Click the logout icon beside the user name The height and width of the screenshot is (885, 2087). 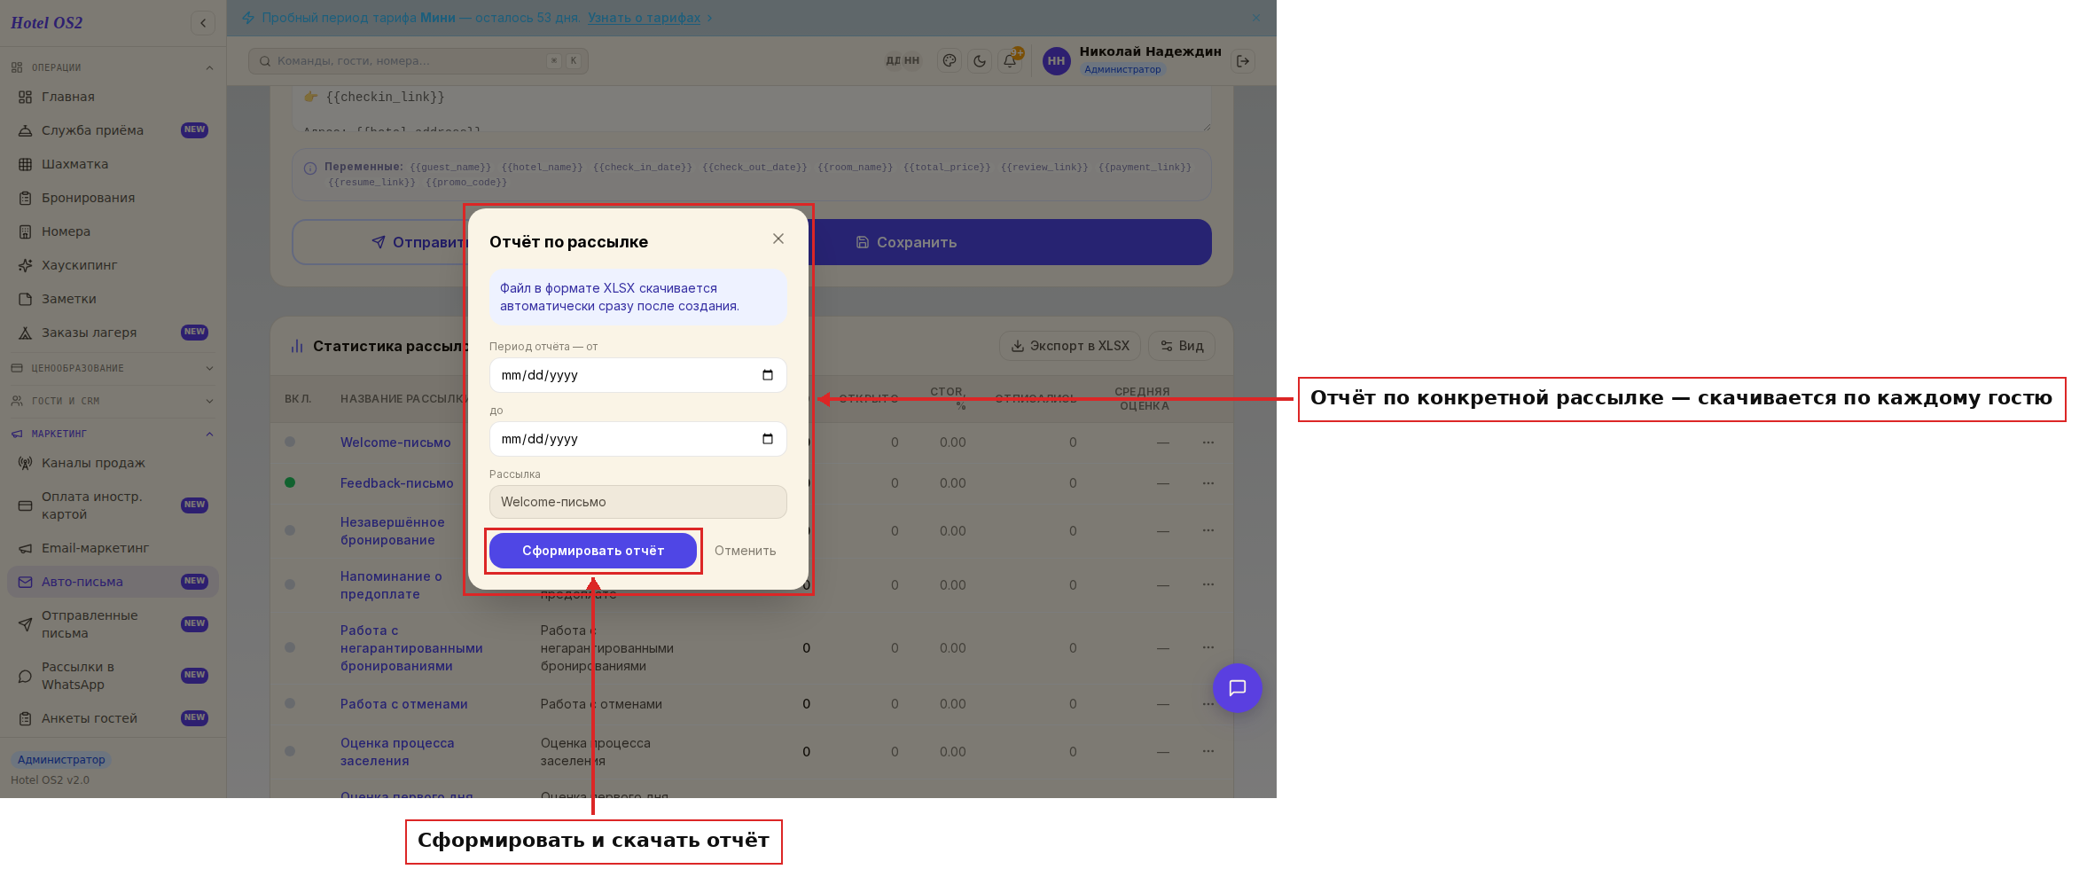pos(1243,61)
